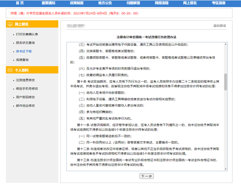
Task: Go to 重要通知 in top navigation
Action: point(48,3)
